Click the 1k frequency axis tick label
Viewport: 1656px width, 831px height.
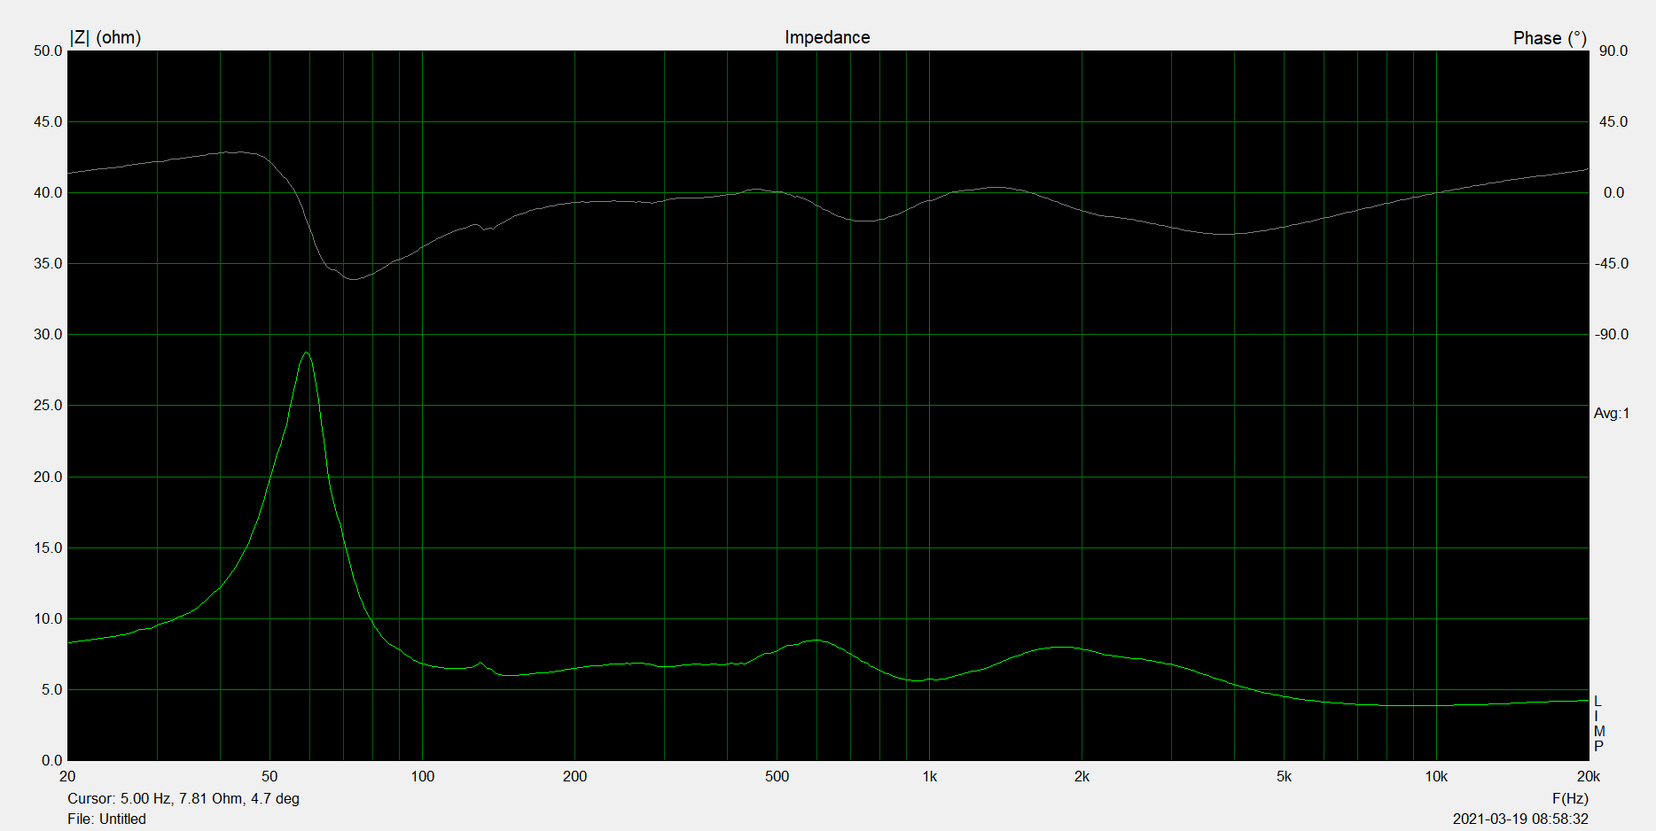pos(929,776)
